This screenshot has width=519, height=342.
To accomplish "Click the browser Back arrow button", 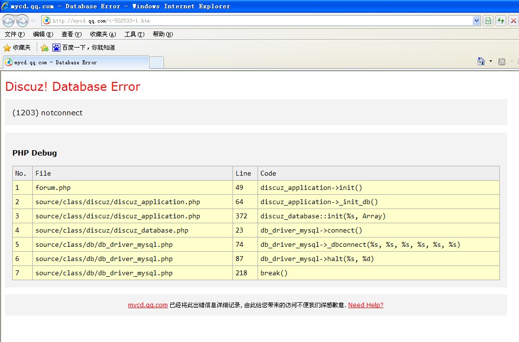I will 9,21.
